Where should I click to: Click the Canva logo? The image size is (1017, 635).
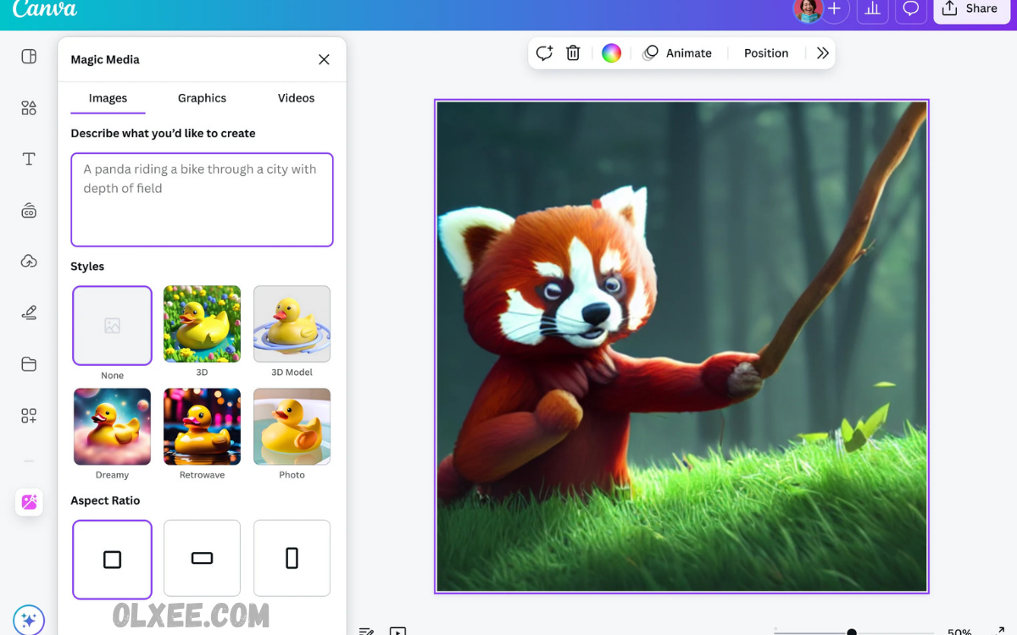click(x=44, y=9)
